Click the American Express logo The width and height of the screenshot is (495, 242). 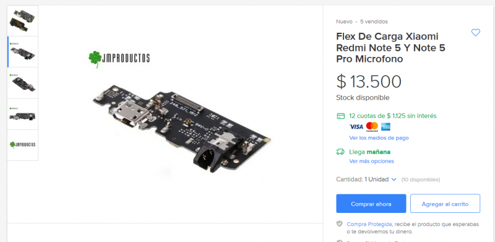coord(385,127)
